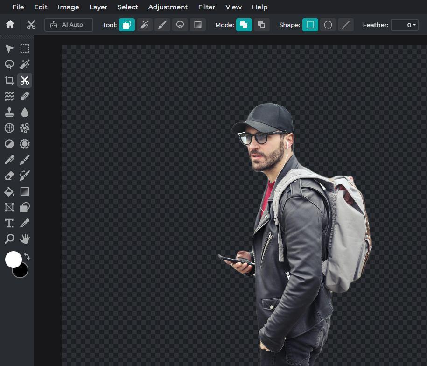Viewport: 427px width, 366px height.
Task: Select the Lasso tool in the left toolbox
Action: [x=9, y=64]
